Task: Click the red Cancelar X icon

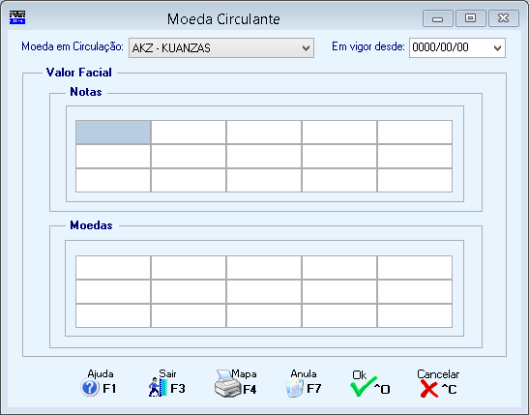Action: pos(428,389)
